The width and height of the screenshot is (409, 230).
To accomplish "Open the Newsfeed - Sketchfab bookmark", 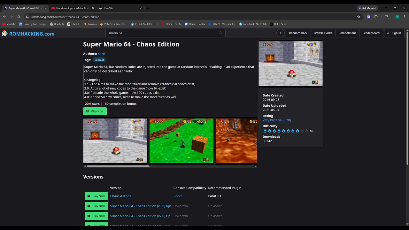I will point(253,24).
